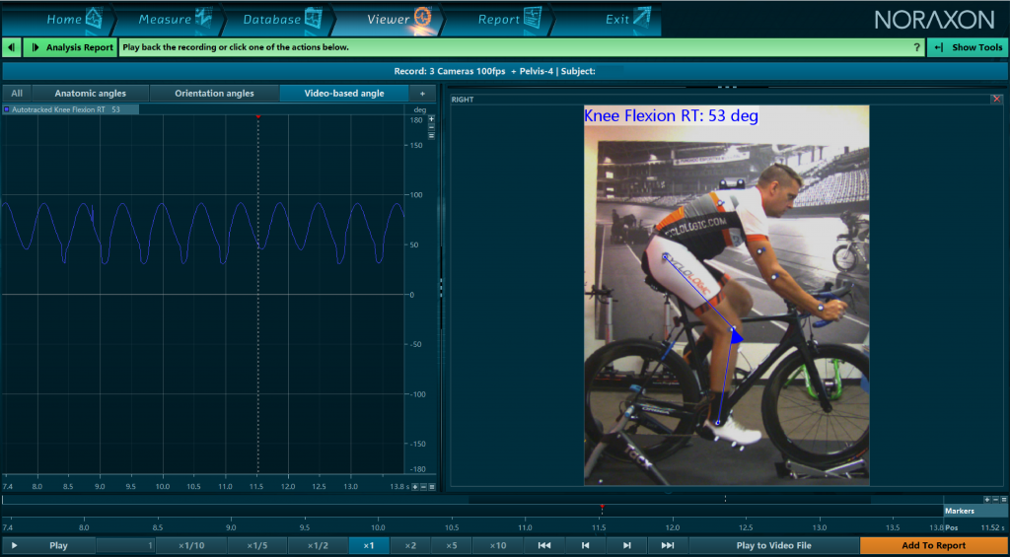Set playback speed to ×5
The image size is (1010, 557).
451,545
